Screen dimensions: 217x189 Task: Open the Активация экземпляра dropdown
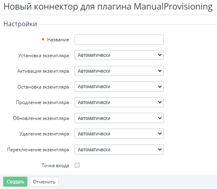pos(119,71)
